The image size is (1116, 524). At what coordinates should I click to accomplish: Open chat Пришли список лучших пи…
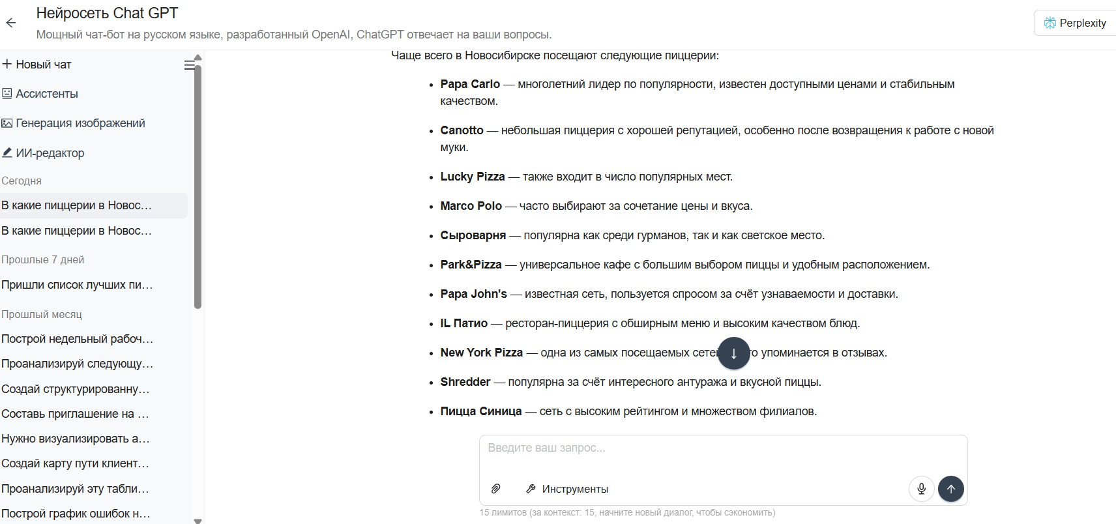[x=77, y=285]
